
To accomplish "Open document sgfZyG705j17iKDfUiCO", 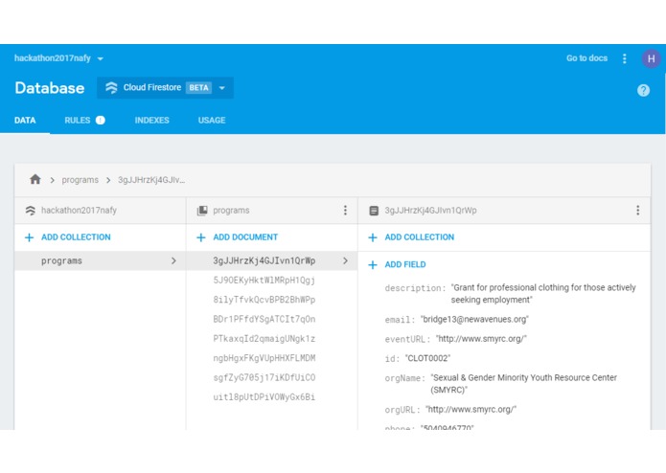I will (x=264, y=377).
